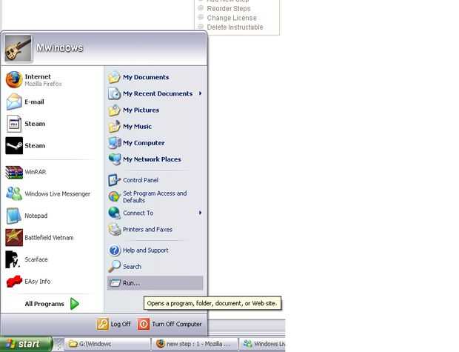The image size is (459, 352).
Task: Click Printers and Faxes label text
Action: coord(147,230)
